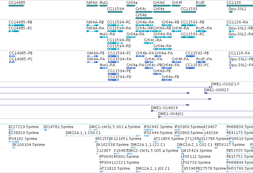Click the fd64A gene label

(92, 3)
